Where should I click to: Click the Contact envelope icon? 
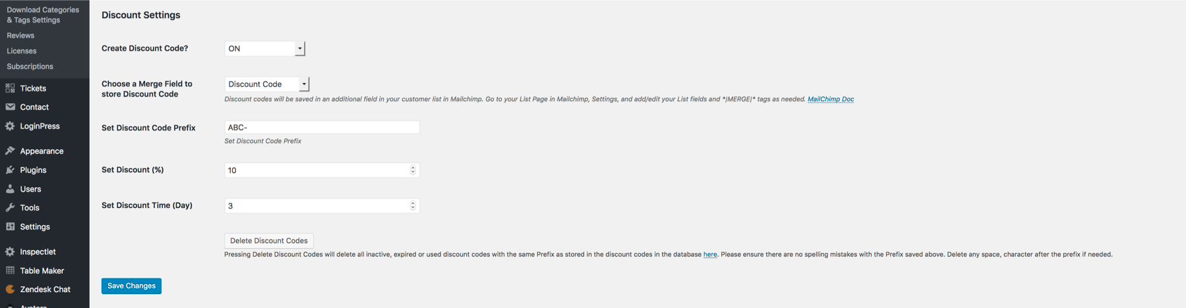tap(10, 107)
